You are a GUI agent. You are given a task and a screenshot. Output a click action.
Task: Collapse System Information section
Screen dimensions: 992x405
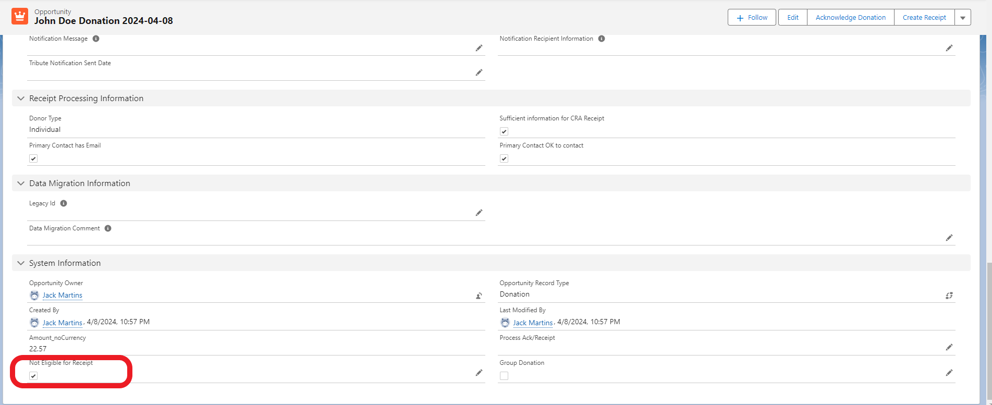click(x=21, y=263)
